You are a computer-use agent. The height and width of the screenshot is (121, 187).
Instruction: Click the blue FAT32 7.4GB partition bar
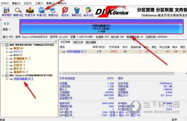pyautogui.click(x=101, y=29)
